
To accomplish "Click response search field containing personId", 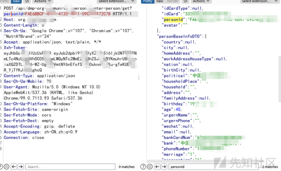I will point(213,167).
